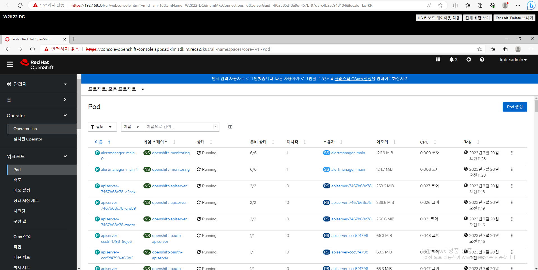
Task: Follow the 클러스터 OAuth 설정 link
Action: 353,79
